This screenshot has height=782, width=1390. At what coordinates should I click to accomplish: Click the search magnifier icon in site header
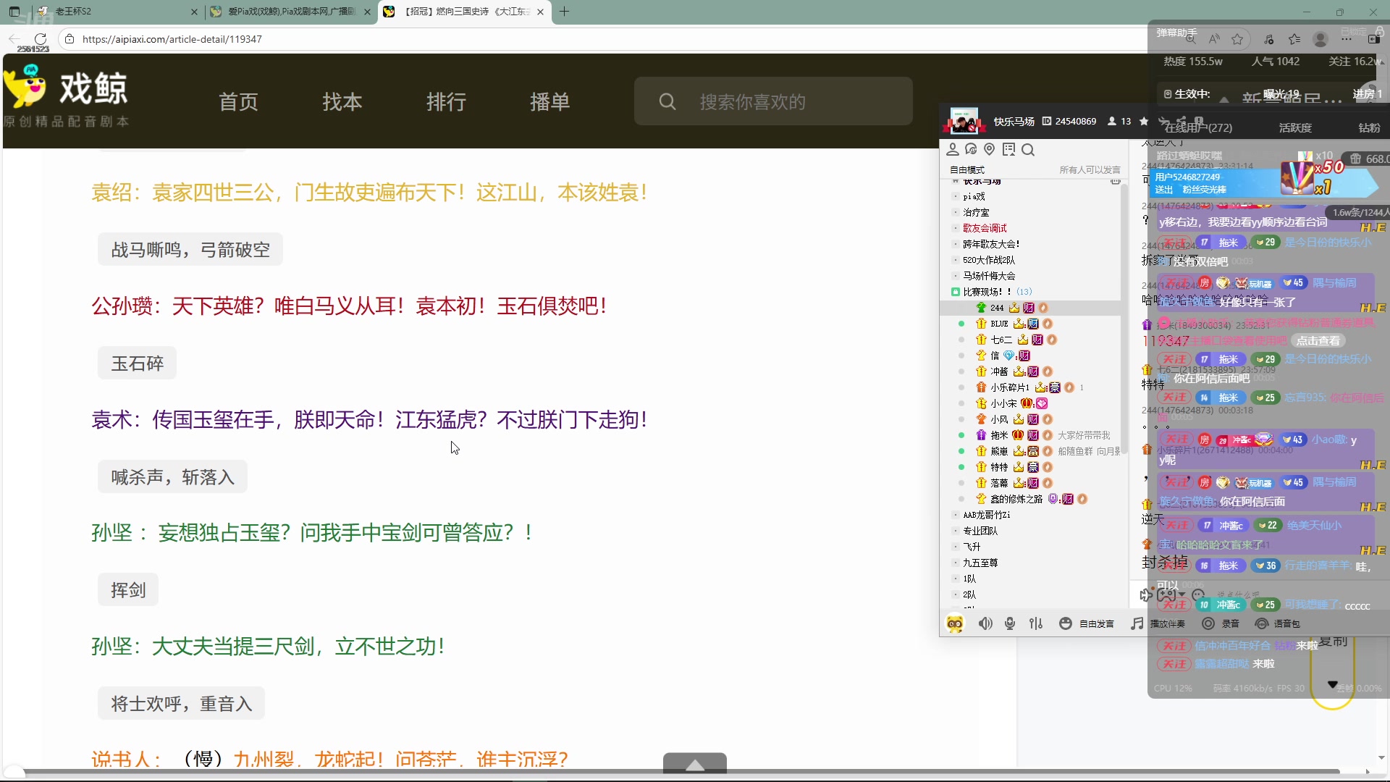[667, 101]
